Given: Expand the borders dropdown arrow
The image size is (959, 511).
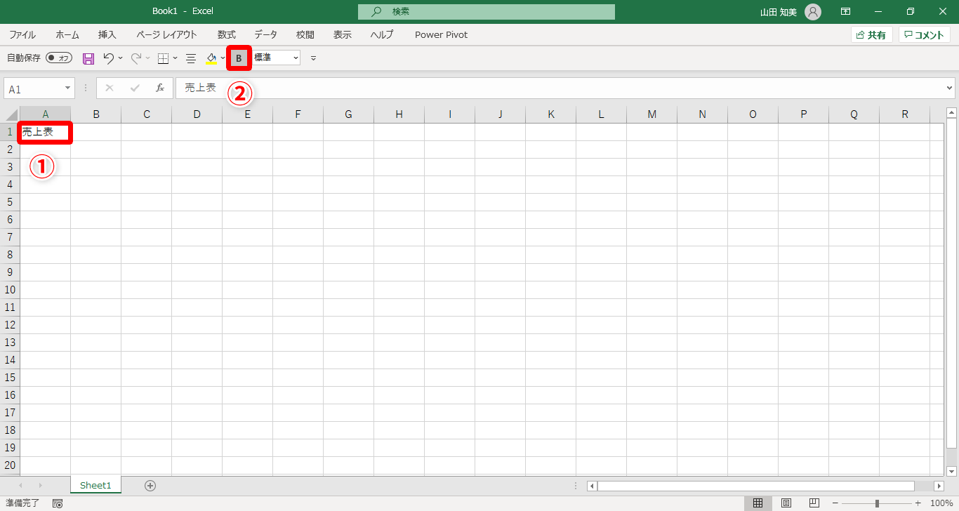Looking at the screenshot, I should (x=176, y=58).
